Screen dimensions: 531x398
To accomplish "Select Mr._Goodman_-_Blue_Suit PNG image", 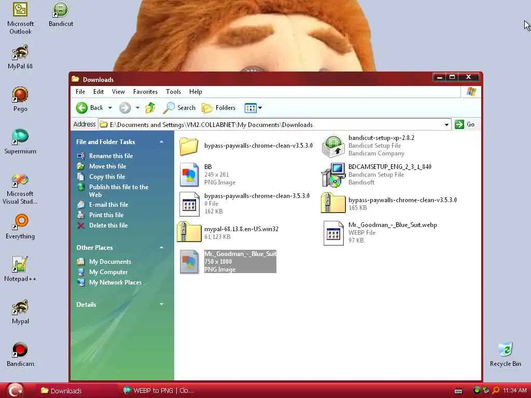I will pyautogui.click(x=228, y=262).
